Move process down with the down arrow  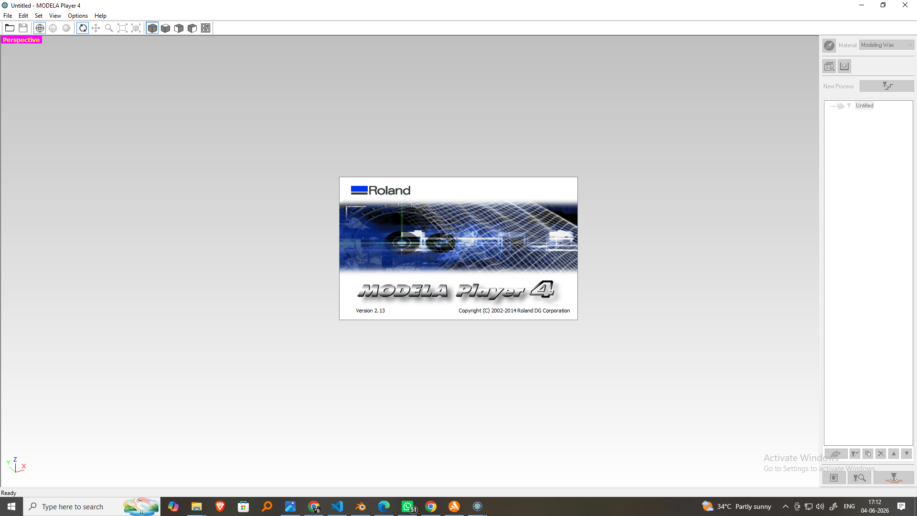906,454
